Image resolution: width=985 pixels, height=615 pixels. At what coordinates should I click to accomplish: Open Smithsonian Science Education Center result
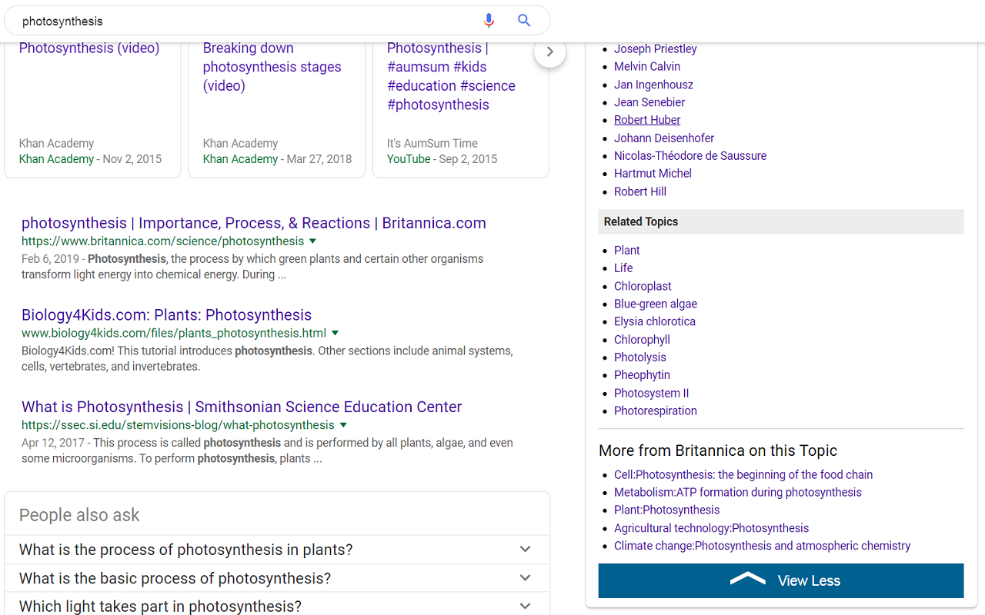pos(242,407)
